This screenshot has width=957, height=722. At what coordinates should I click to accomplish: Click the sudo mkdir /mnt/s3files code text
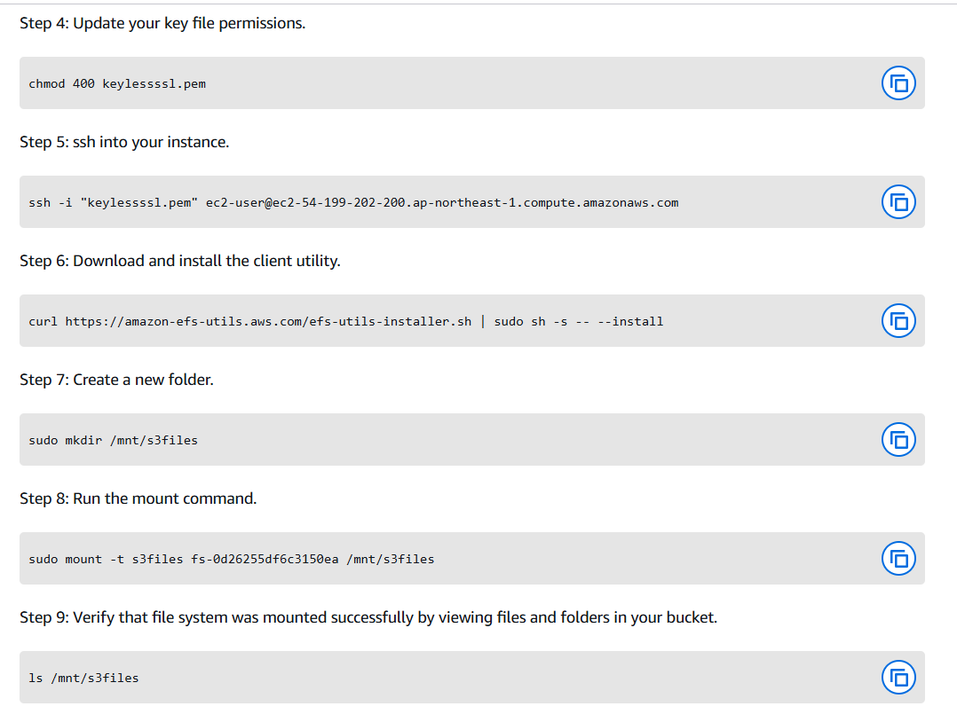pyautogui.click(x=113, y=440)
